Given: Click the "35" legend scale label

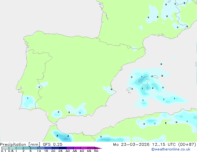Looking at the screenshot, I should [75, 151].
